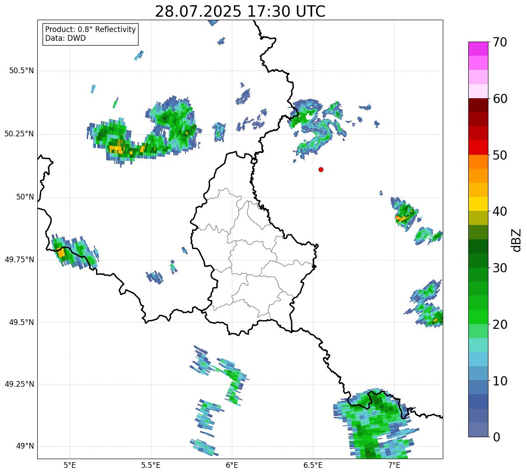Click the light blue swatch between 10 and 20
The image size is (527, 474).
pos(478,359)
